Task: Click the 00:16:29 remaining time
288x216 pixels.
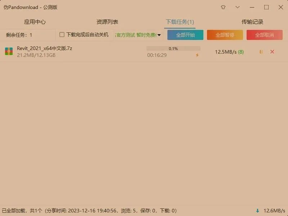Action: (157, 55)
